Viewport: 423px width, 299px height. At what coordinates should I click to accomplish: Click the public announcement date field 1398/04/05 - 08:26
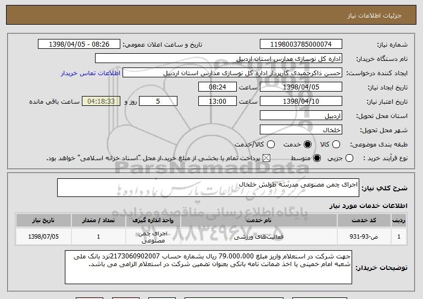pos(79,44)
